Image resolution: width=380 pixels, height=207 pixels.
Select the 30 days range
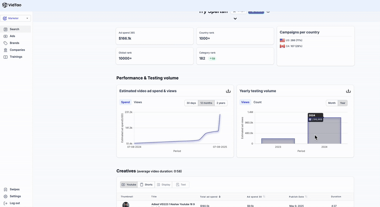(191, 103)
